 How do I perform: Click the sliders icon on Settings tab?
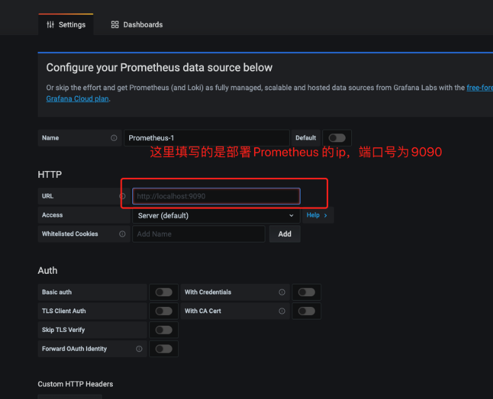50,24
